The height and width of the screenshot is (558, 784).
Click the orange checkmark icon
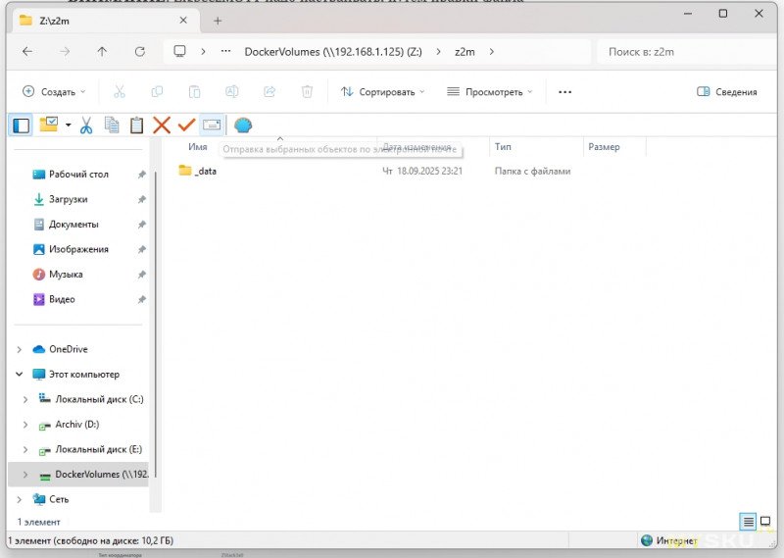(186, 126)
